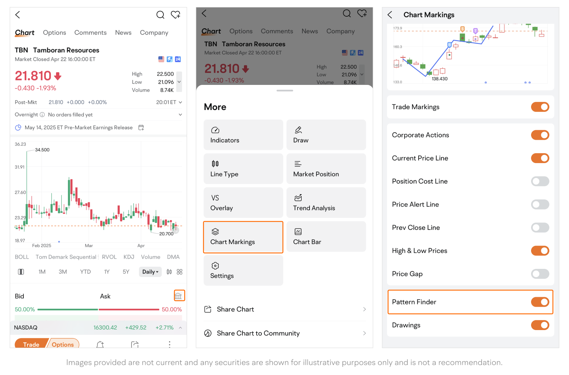This screenshot has width=569, height=375.
Task: Open the four-square grid icon in chart toolbar
Action: 180,272
